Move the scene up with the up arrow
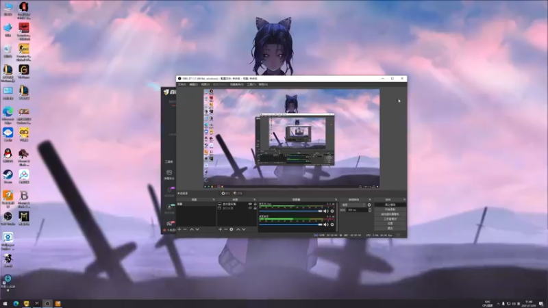This screenshot has height=308, width=548. click(192, 229)
